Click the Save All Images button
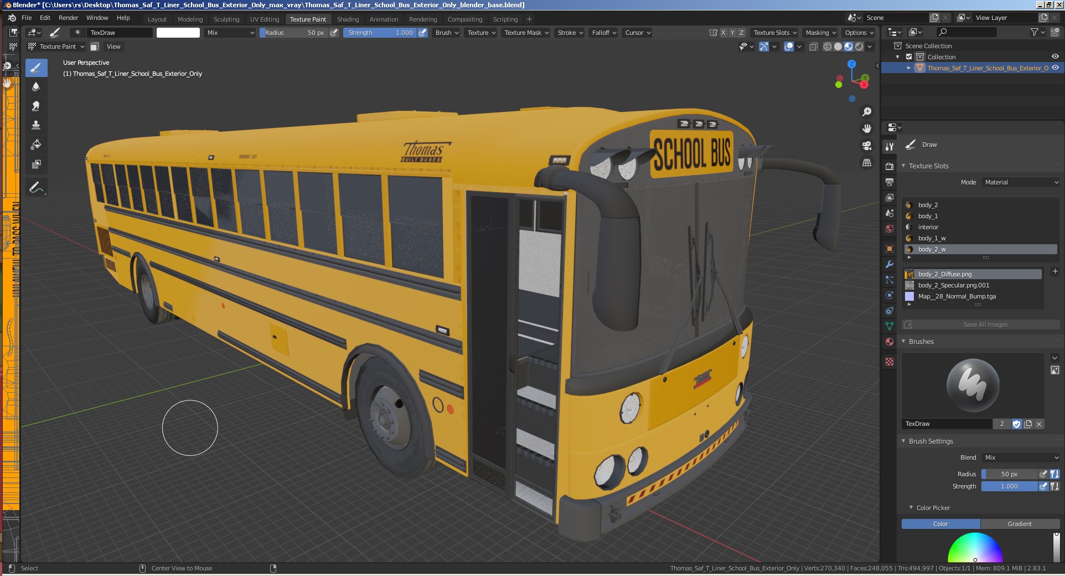The width and height of the screenshot is (1065, 576). click(x=981, y=325)
